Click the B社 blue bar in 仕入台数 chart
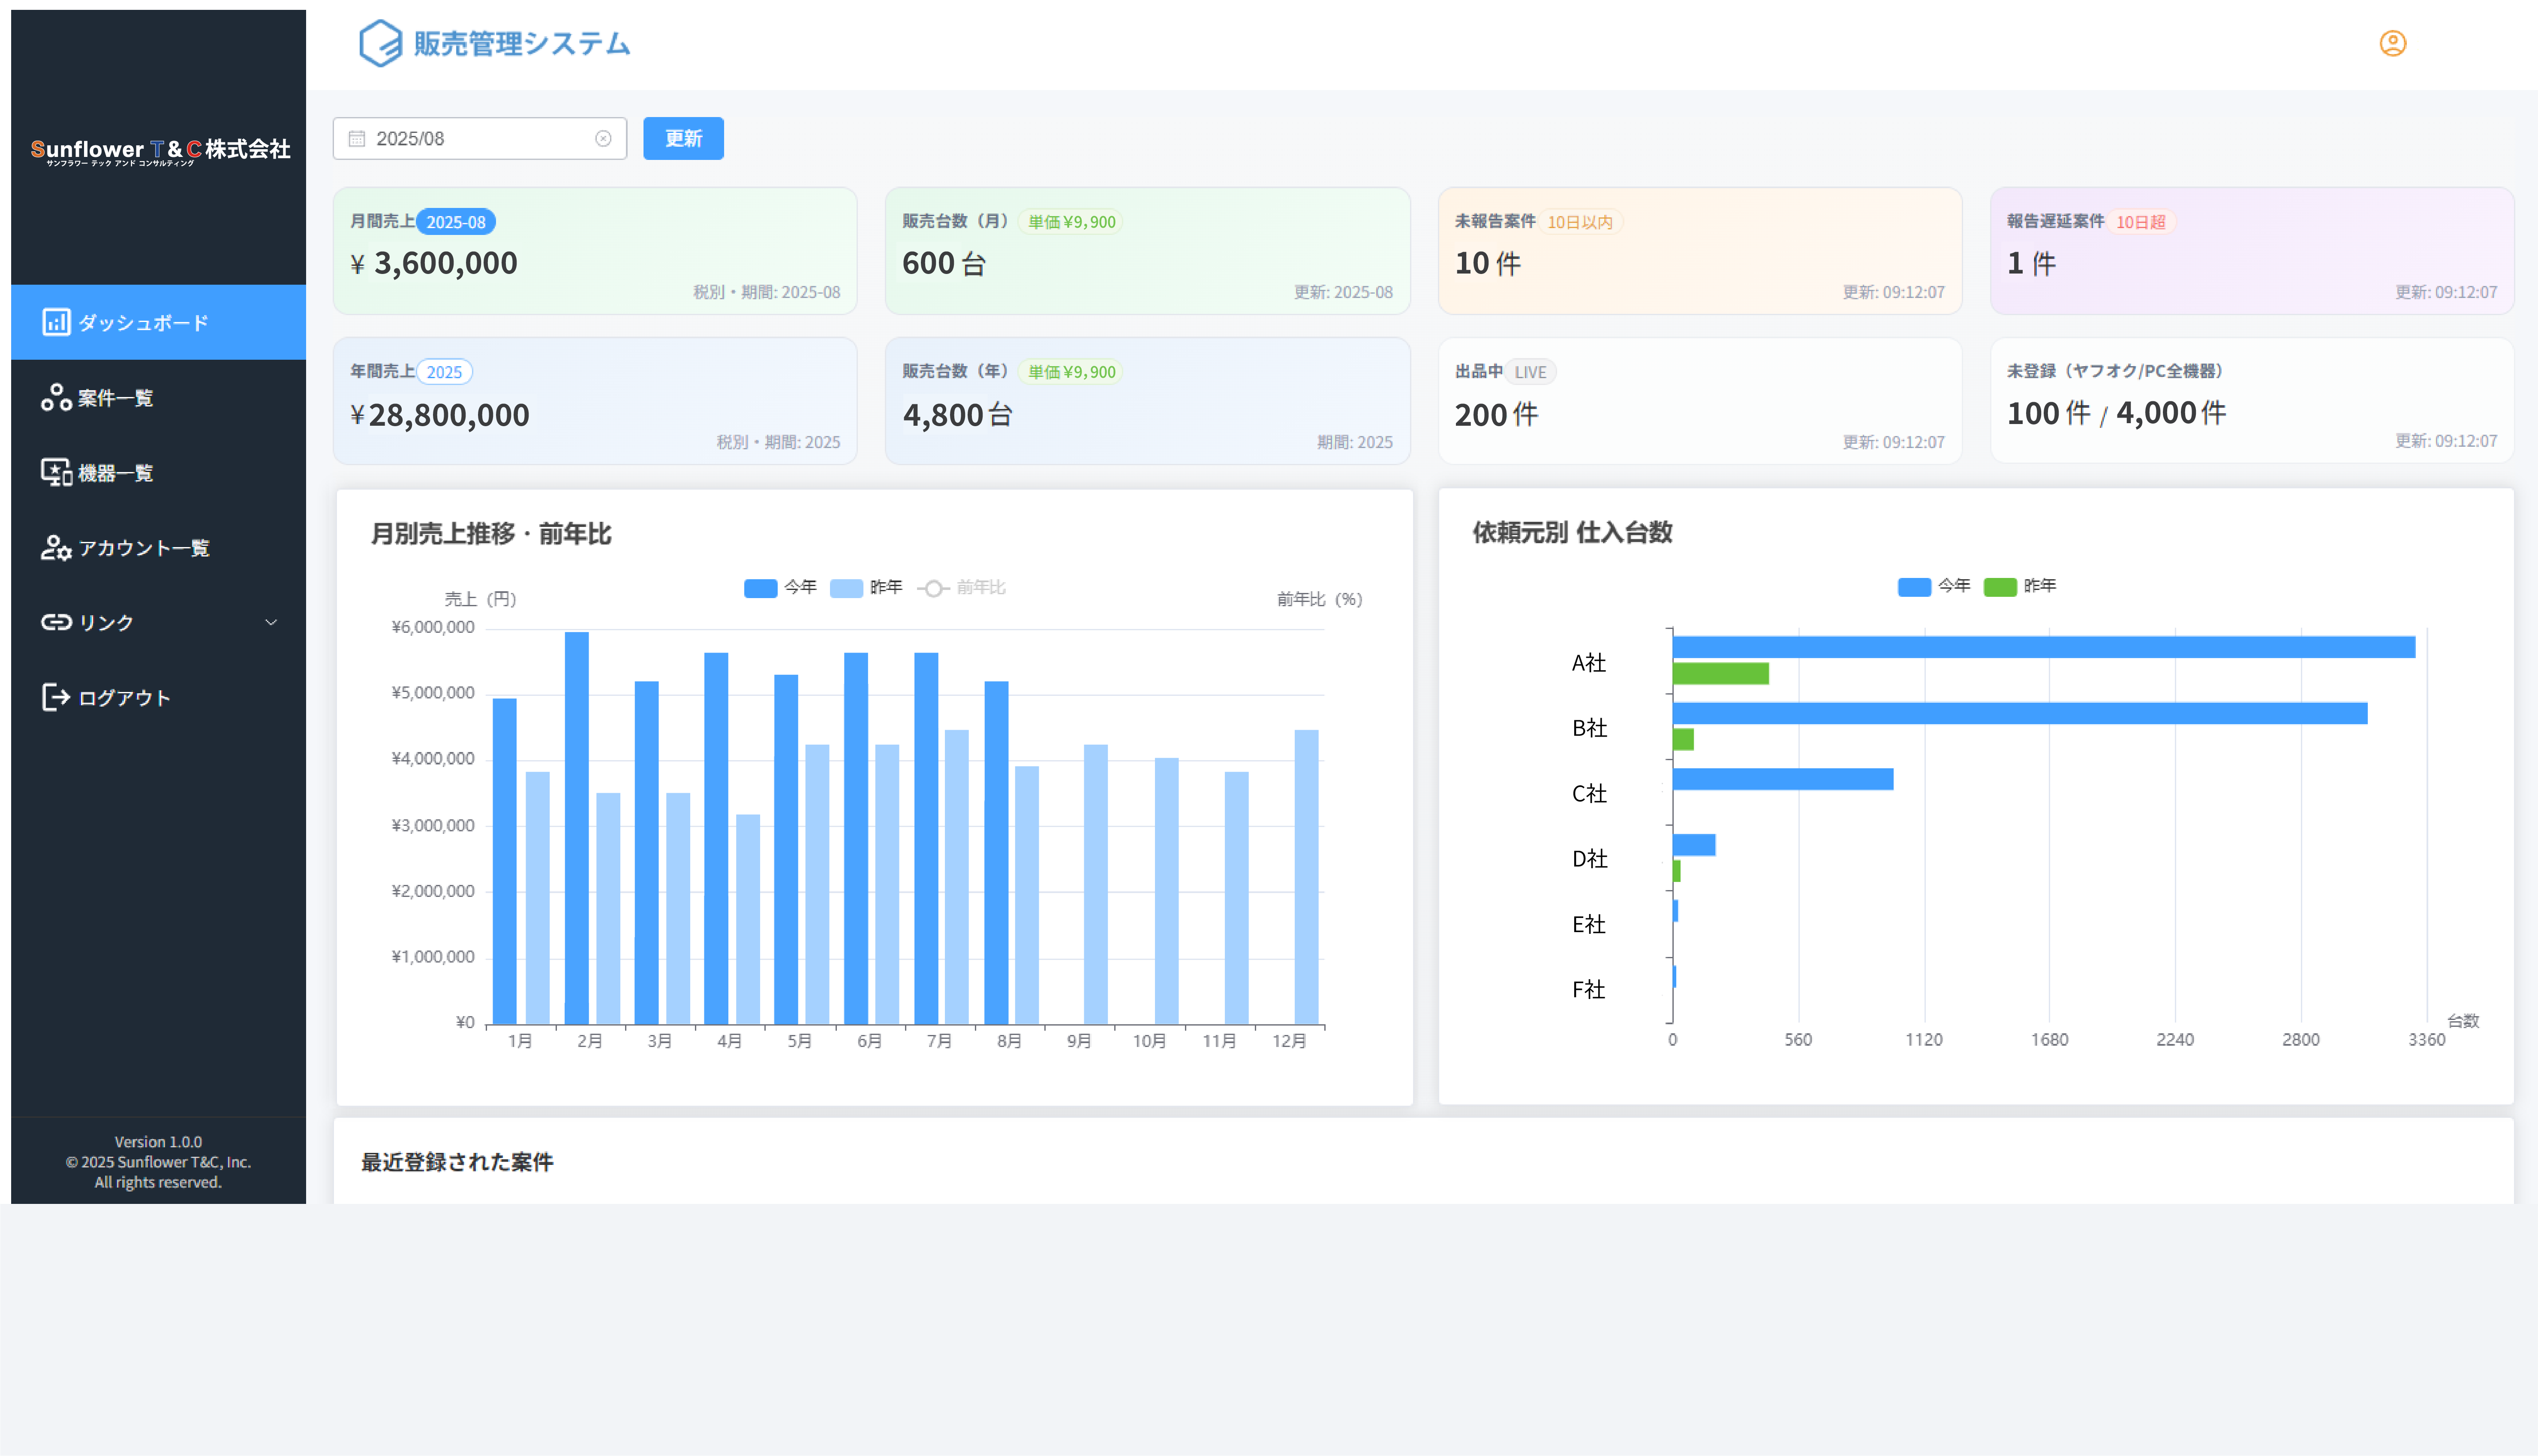The width and height of the screenshot is (2538, 1456). [2019, 713]
